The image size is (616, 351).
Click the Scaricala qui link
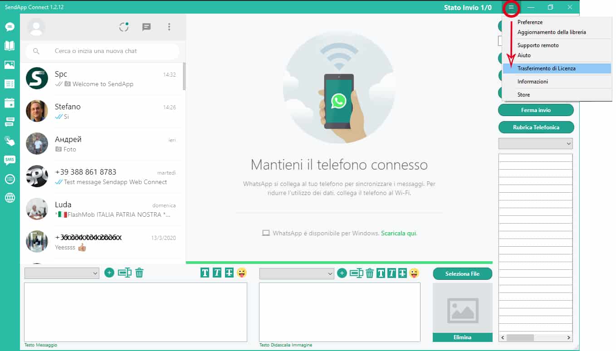coord(399,234)
